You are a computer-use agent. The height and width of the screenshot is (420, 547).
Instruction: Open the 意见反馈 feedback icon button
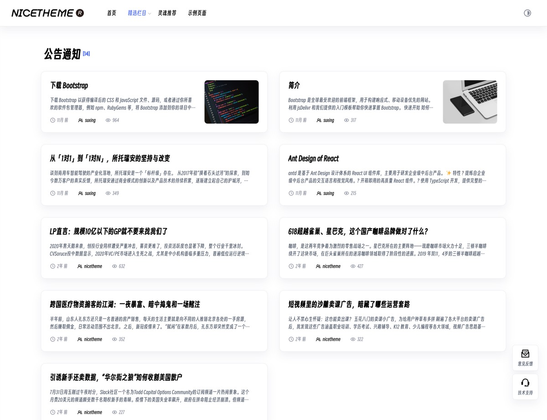point(525,354)
